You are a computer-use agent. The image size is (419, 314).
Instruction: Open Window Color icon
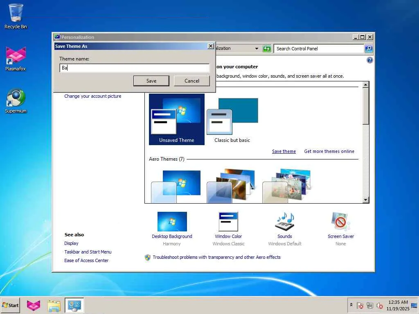[x=228, y=221]
